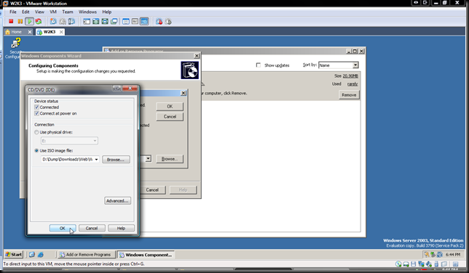Click the greyed Replay toolbar icon
469x273 pixels.
coord(168,22)
